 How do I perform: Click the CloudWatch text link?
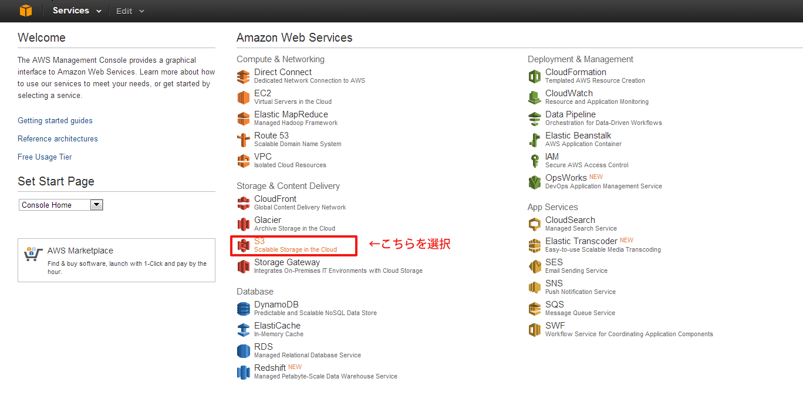click(x=569, y=93)
